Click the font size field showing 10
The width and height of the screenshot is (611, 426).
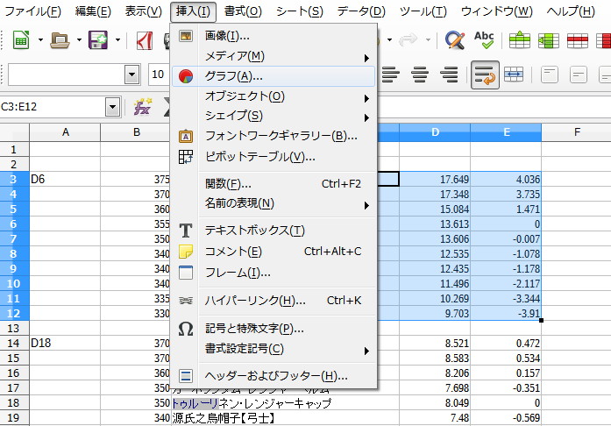point(159,75)
